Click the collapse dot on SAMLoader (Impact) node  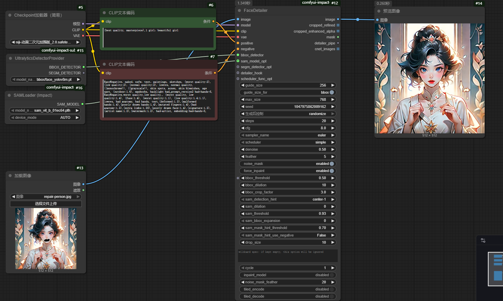tap(10, 95)
